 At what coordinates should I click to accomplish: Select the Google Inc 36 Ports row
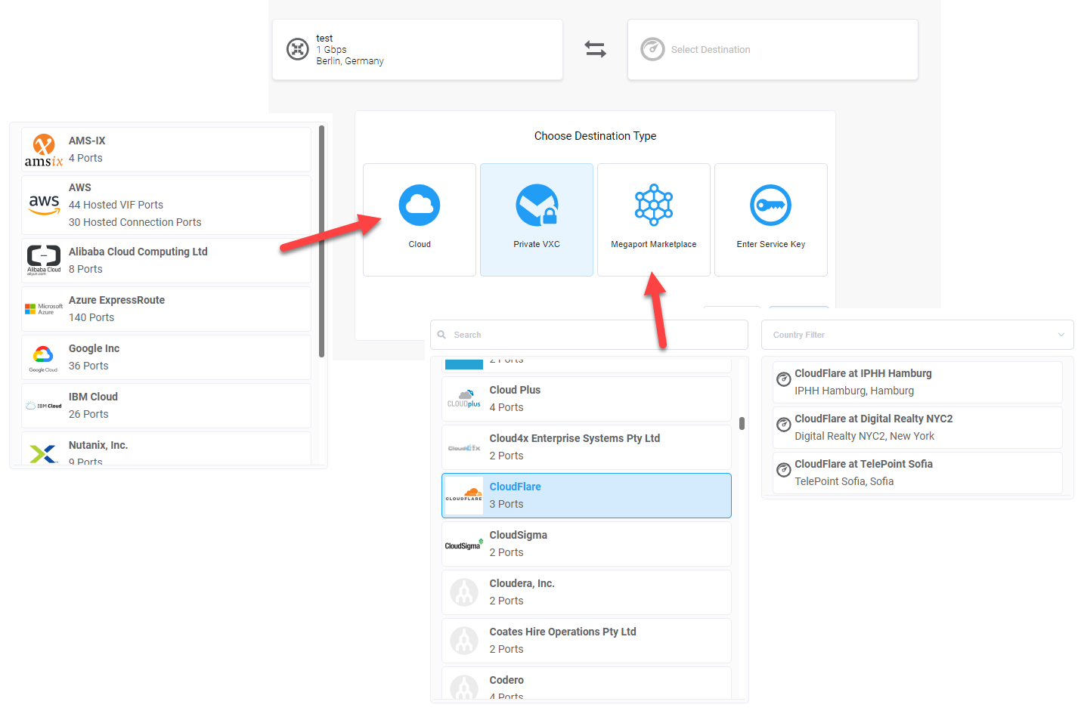(166, 357)
